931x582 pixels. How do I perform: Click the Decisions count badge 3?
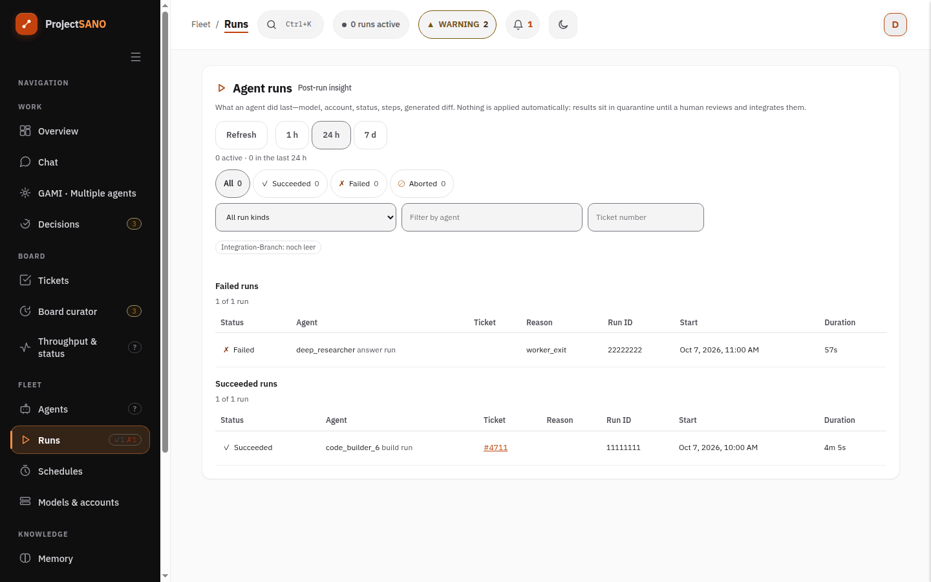point(134,224)
